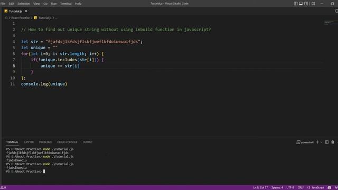Open the Selection menu
Image resolution: width=338 pixels, height=190 pixels.
23,4
